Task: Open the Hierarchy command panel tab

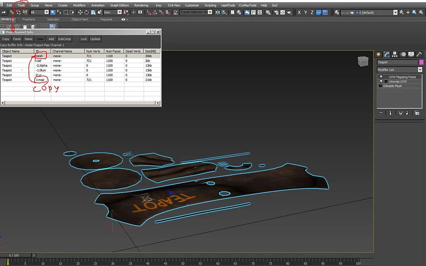Action: click(395, 54)
